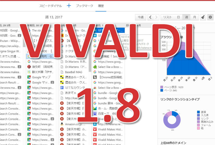
Task: Select the 週 week view
Action: pos(186,17)
